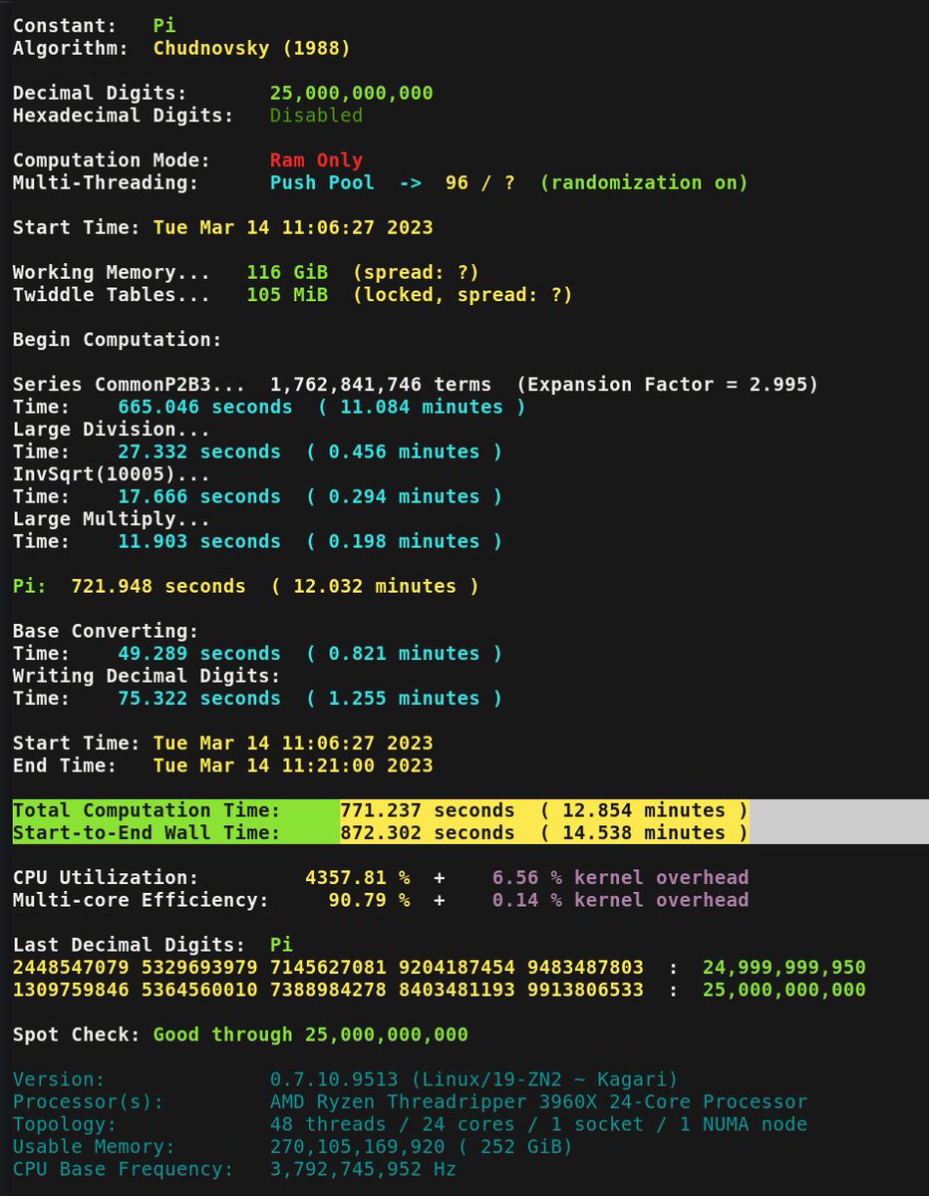The image size is (929, 1196).
Task: Click the usable memory '270,105,169,920' value
Action: pos(357,1146)
